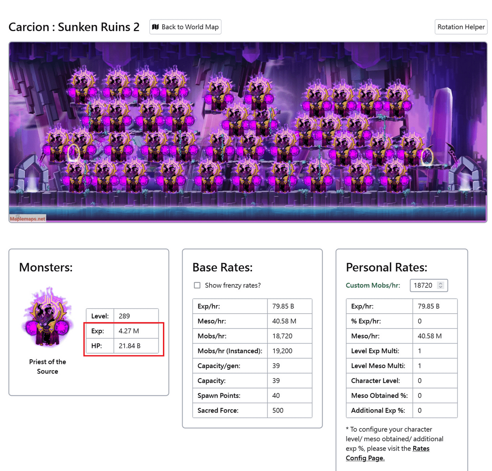The height and width of the screenshot is (471, 492).
Task: Click the glowing portal ring on map's left side
Action: click(x=73, y=153)
